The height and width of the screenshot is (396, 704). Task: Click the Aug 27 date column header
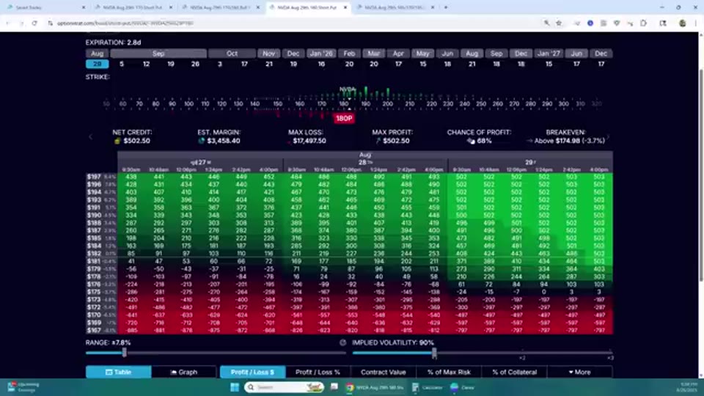201,162
